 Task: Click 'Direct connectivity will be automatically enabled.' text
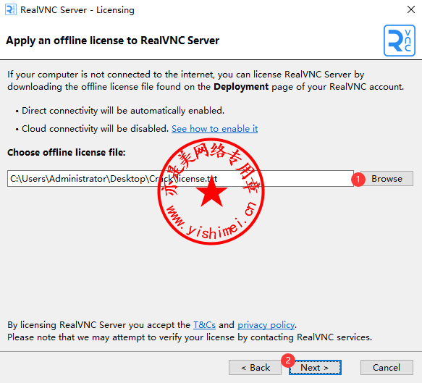[123, 111]
